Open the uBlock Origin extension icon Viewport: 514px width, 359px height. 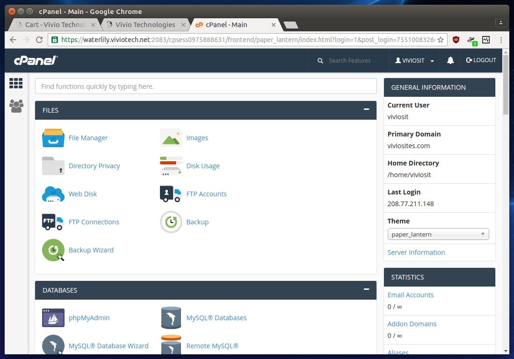point(456,40)
